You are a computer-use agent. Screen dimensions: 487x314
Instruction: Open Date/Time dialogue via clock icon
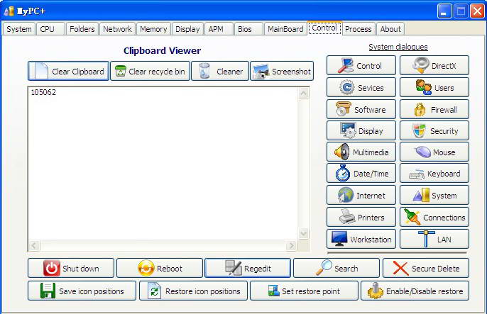pyautogui.click(x=343, y=173)
